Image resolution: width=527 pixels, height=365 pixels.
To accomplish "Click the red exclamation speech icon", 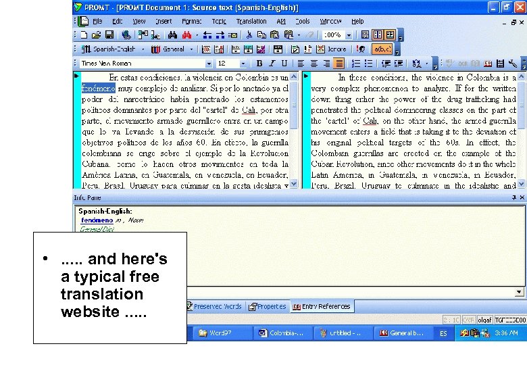I will point(361,49).
